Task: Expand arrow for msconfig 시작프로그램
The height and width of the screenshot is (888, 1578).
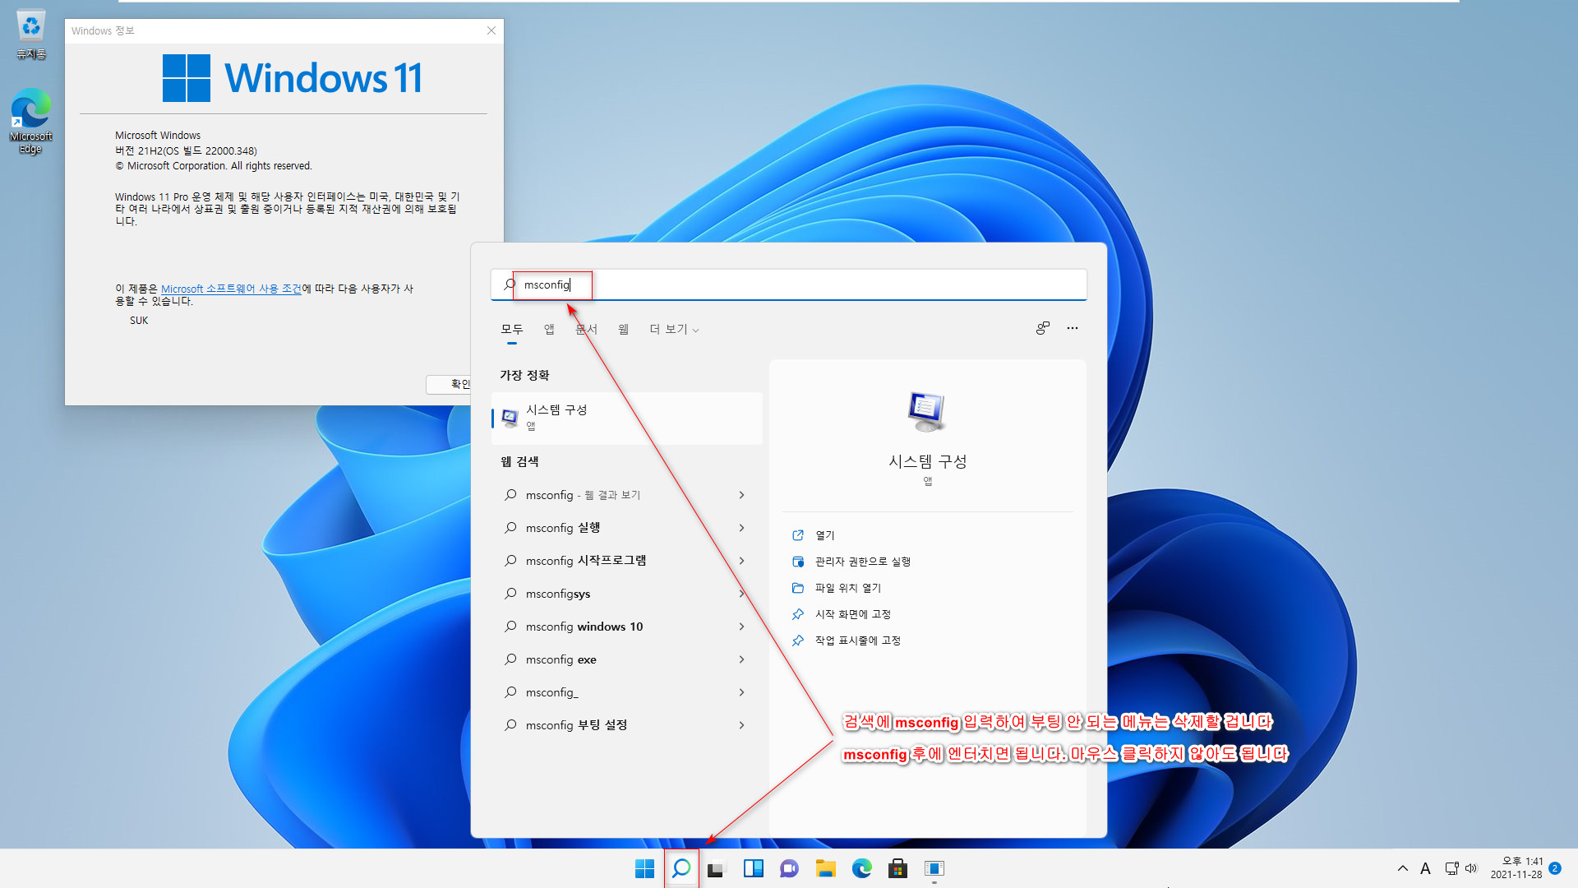Action: pyautogui.click(x=741, y=561)
